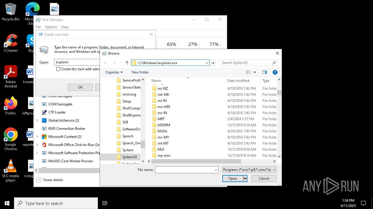The height and width of the screenshot is (209, 373).
Task: Select the MUI folder
Action: (161, 149)
